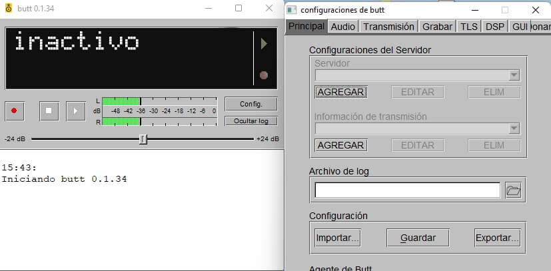This screenshot has height=271, width=551.
Task: Click the Importar... configuration button
Action: pos(338,238)
